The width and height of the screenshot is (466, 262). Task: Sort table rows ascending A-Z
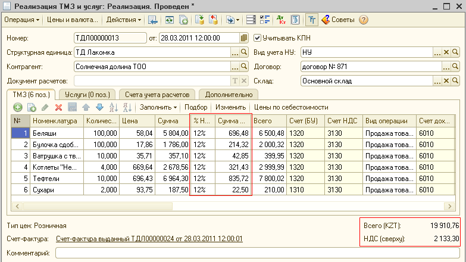tap(113, 107)
